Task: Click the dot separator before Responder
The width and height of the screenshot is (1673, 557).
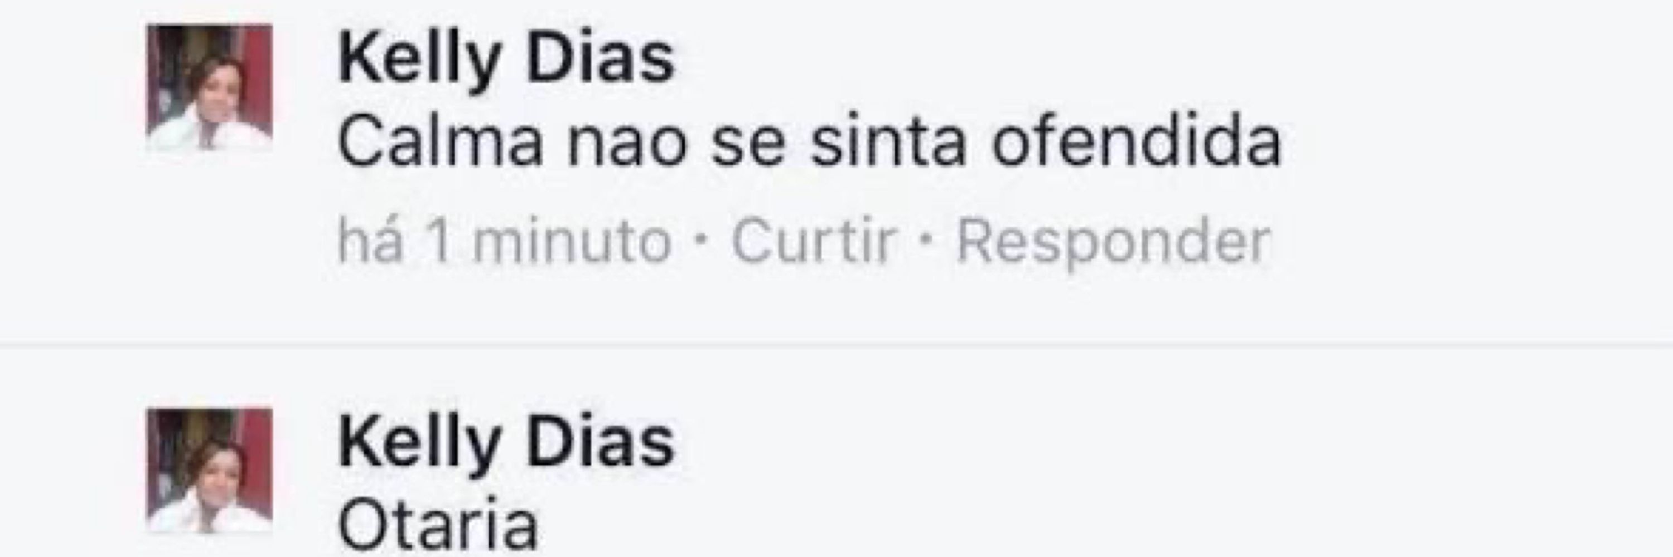Action: [x=927, y=242]
